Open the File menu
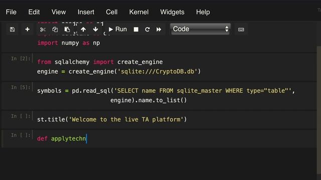Image resolution: width=321 pixels, height=180 pixels. [x=11, y=12]
